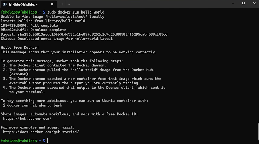Click the 'Status: Downloaded newer image' line
Viewport: 259px width, 144px height.
pyautogui.click(x=57, y=39)
